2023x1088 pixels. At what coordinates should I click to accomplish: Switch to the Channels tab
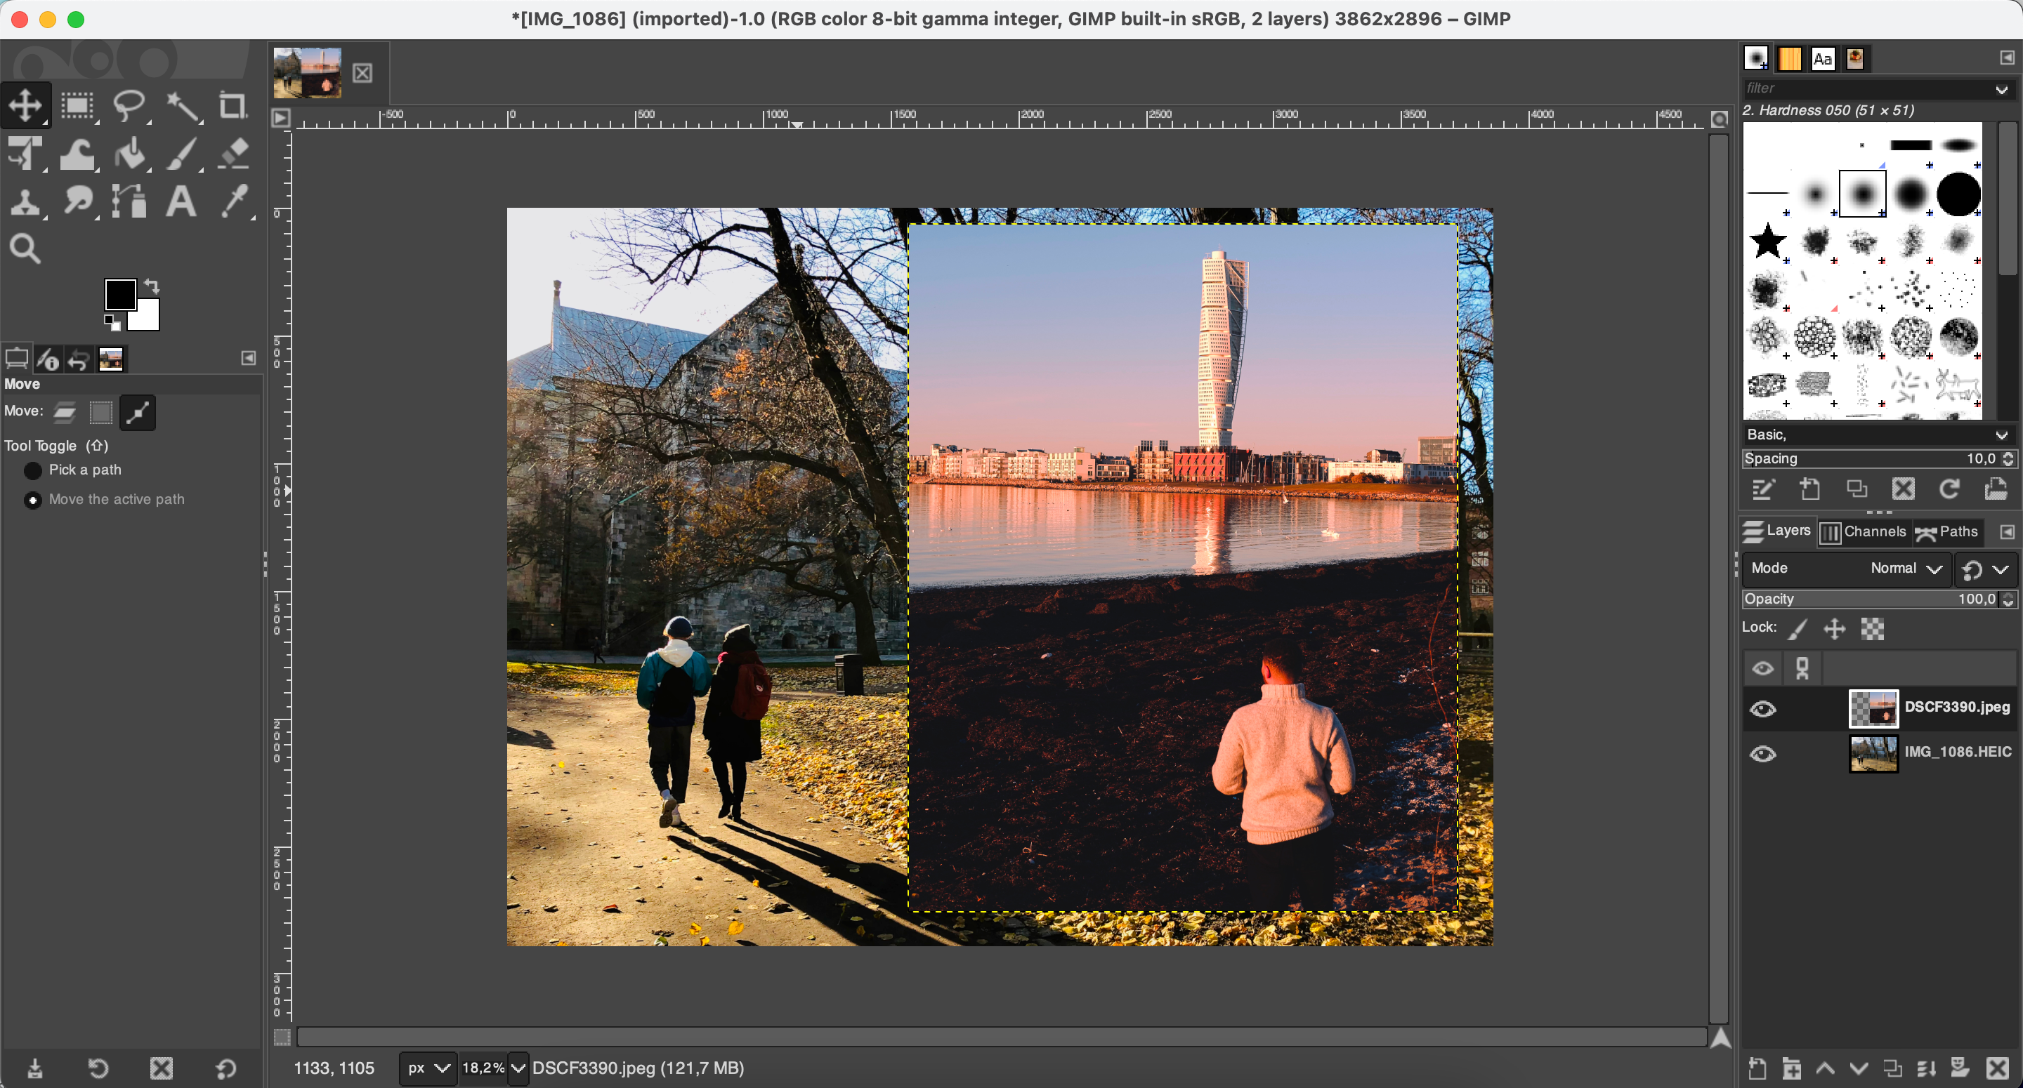coord(1865,532)
